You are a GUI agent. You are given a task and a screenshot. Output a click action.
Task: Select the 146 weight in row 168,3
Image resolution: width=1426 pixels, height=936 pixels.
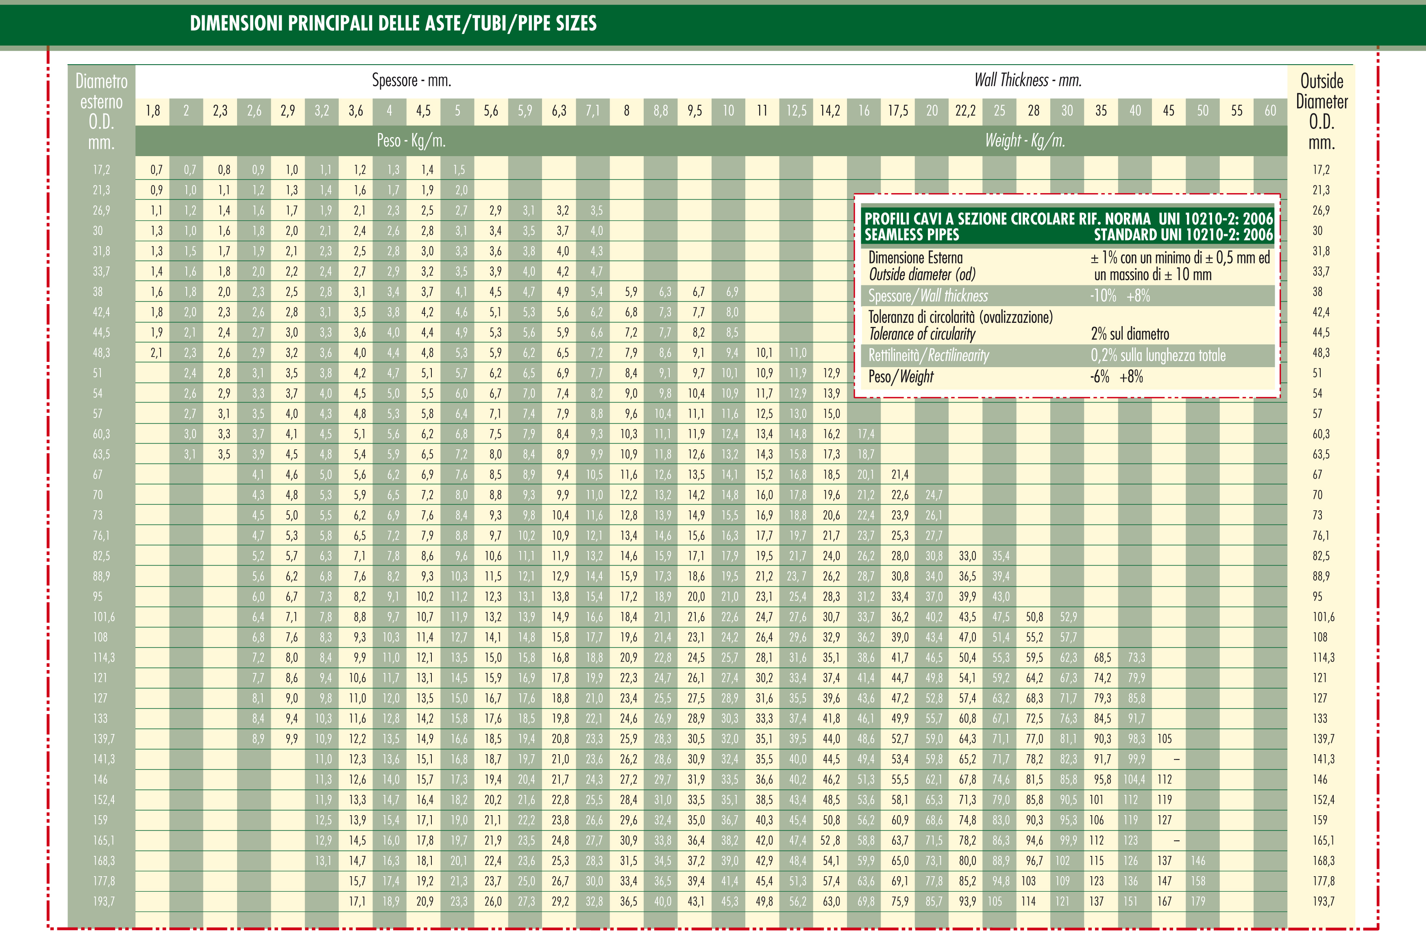tap(1198, 860)
